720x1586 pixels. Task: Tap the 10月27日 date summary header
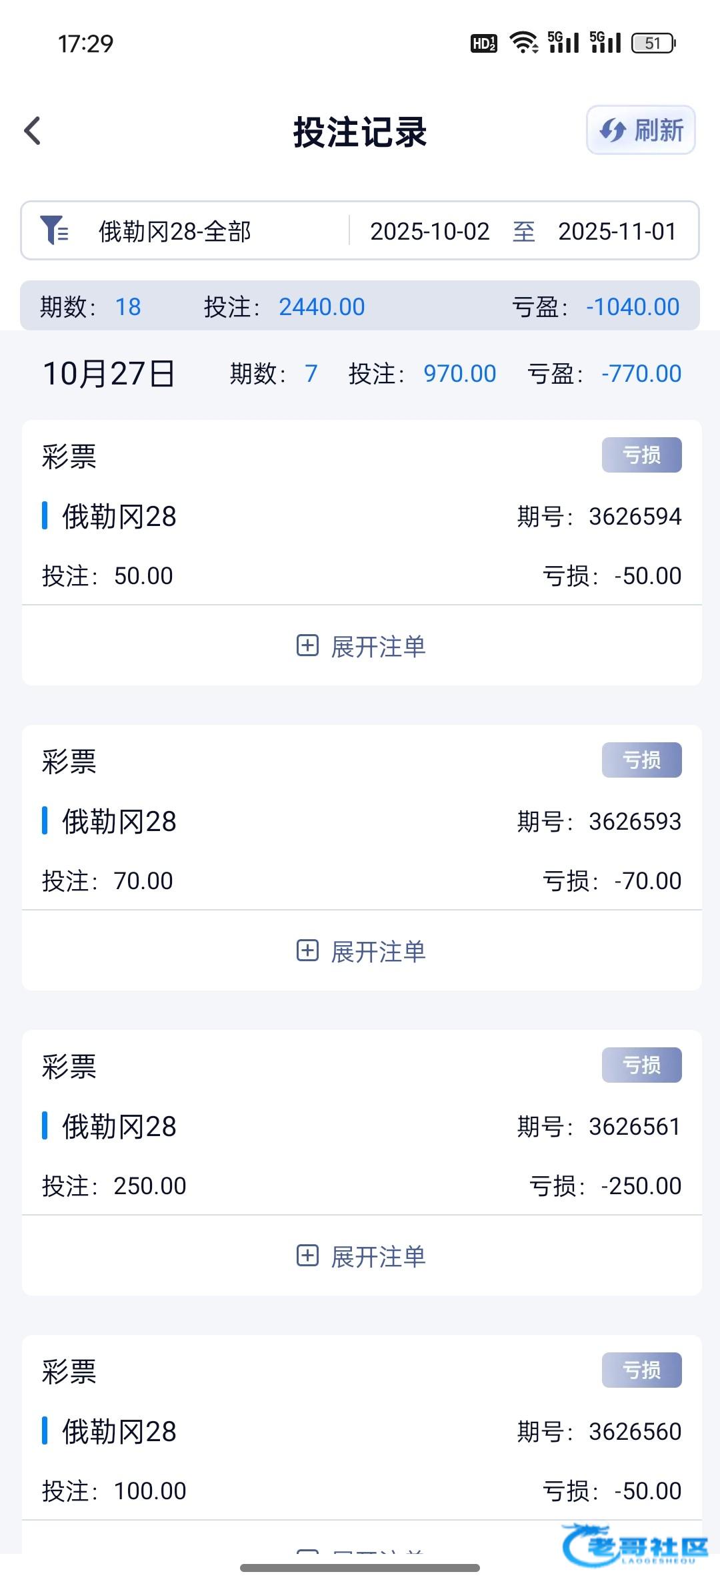(x=109, y=373)
